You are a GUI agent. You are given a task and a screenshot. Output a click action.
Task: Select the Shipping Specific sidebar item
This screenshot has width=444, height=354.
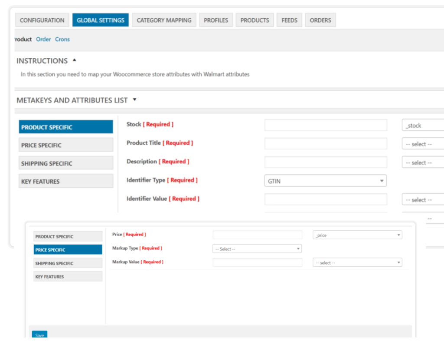[66, 163]
